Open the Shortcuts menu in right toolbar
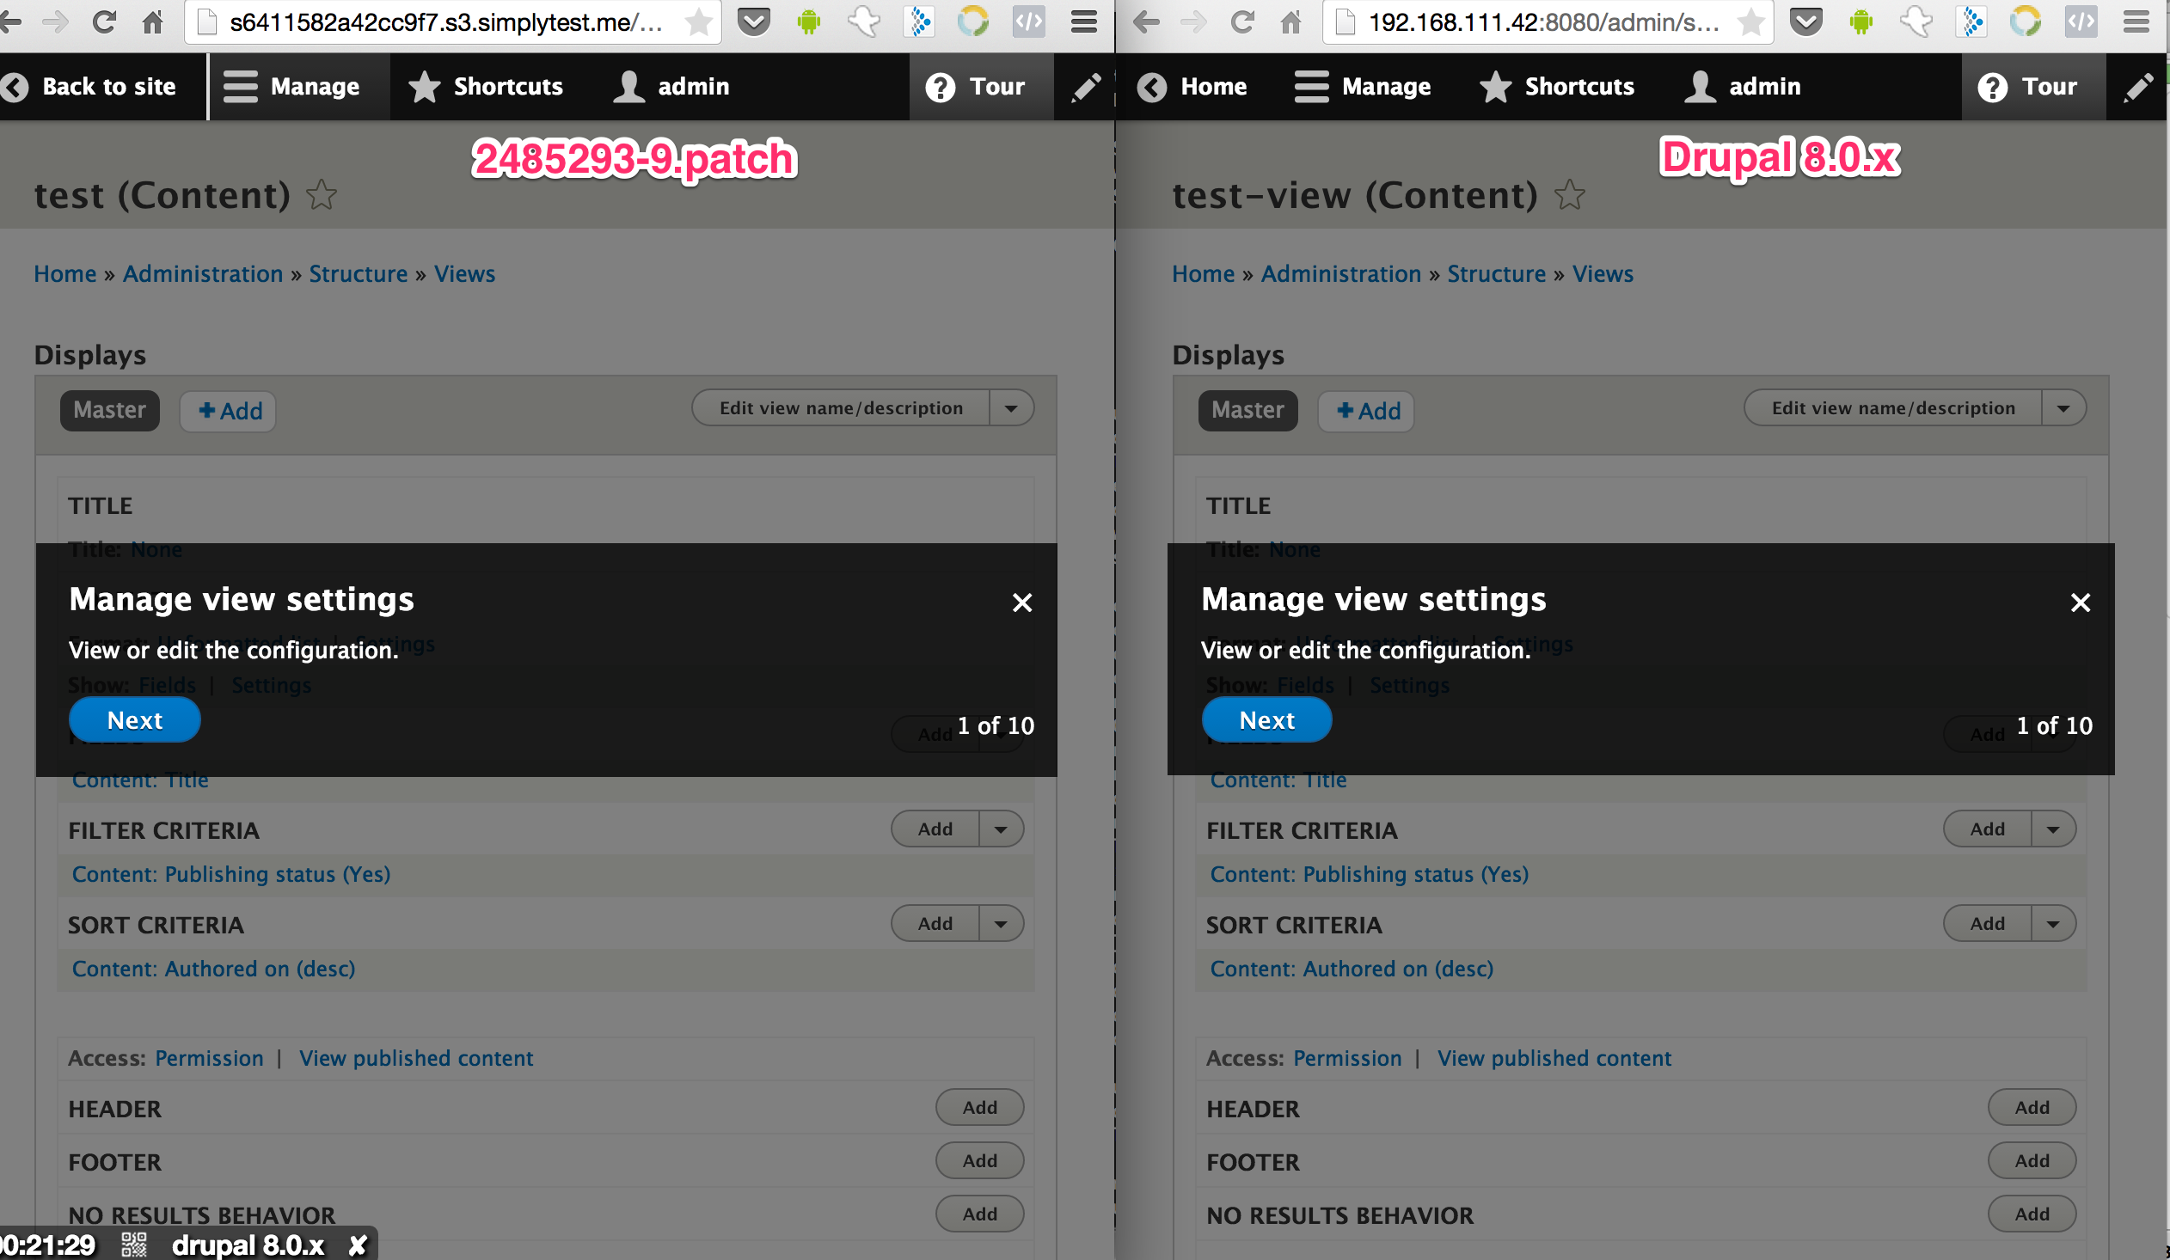The width and height of the screenshot is (2170, 1260). pyautogui.click(x=1557, y=86)
